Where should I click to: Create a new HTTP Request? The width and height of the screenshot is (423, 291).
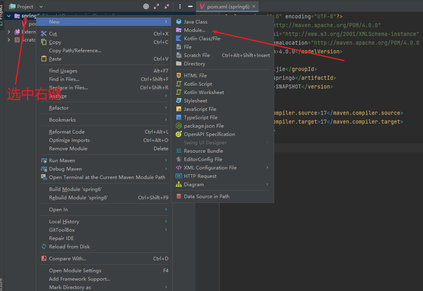tap(223, 176)
